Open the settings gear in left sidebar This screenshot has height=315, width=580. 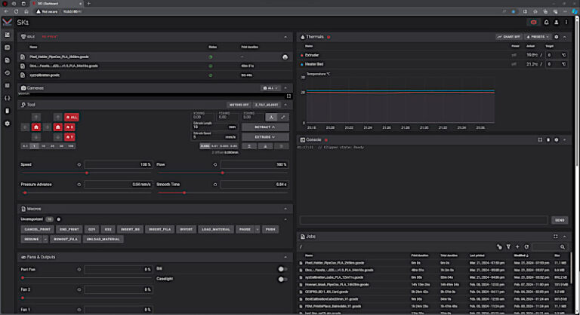tap(7, 124)
